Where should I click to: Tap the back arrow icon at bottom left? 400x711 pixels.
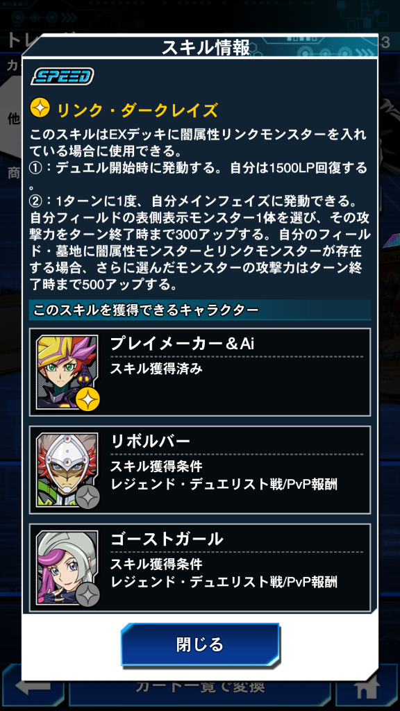click(x=33, y=688)
